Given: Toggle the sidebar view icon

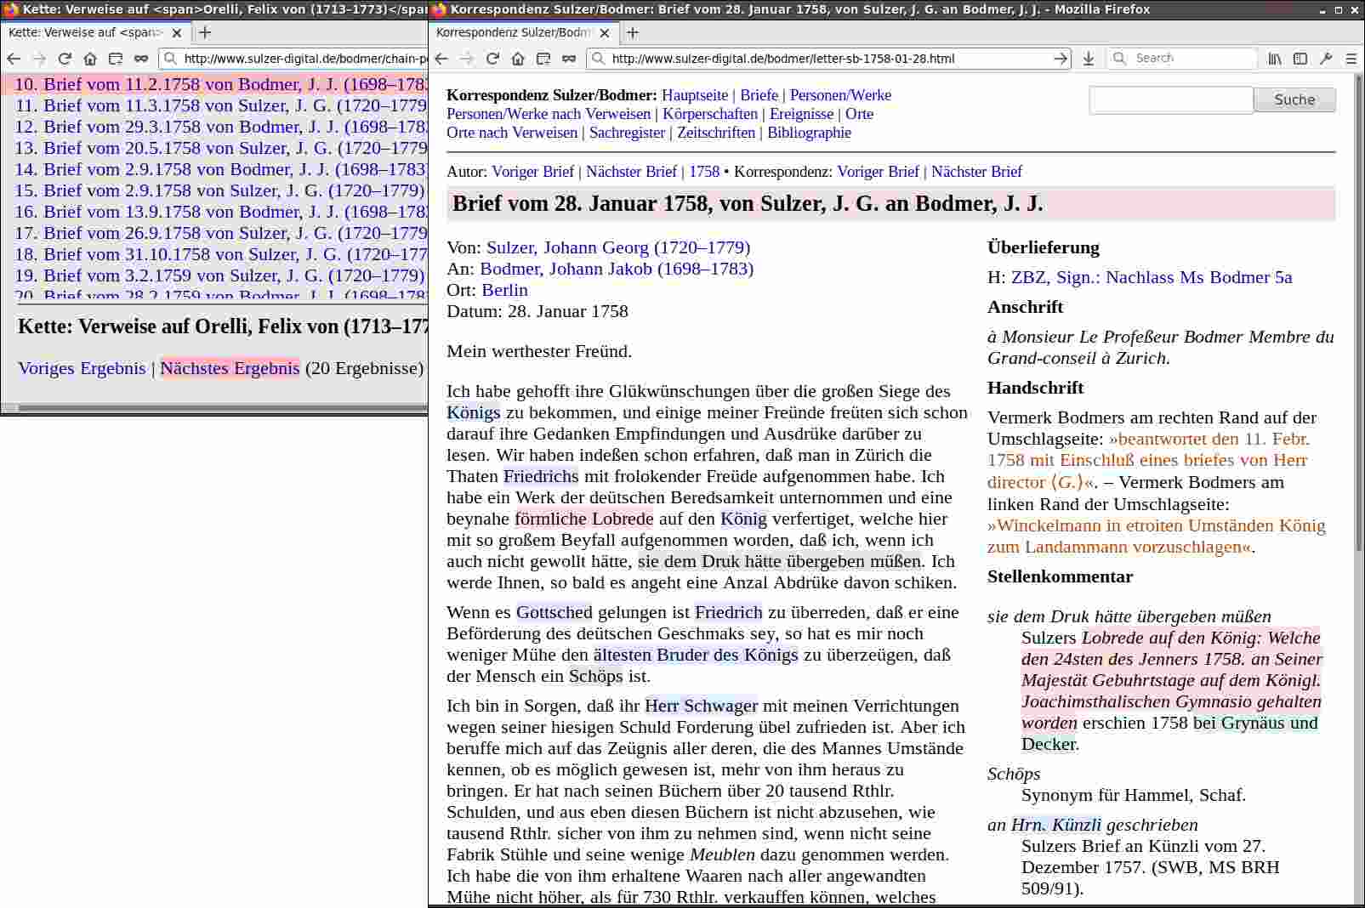Looking at the screenshot, I should 1300,59.
